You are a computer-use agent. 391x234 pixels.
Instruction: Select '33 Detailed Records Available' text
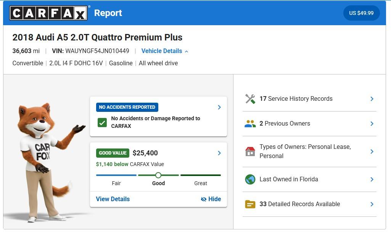(x=300, y=204)
